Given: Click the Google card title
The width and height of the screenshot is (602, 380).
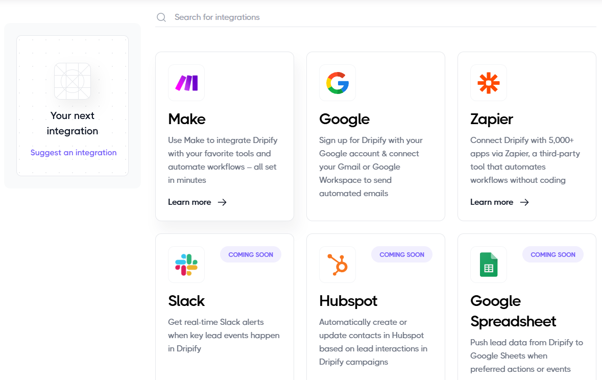Looking at the screenshot, I should click(x=344, y=119).
